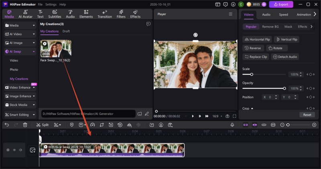Click the download icon in title bar
This screenshot has width=321, height=169.
click(x=233, y=4)
